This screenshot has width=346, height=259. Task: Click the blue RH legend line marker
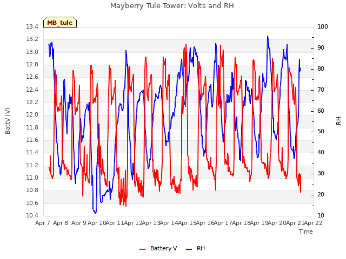point(189,249)
